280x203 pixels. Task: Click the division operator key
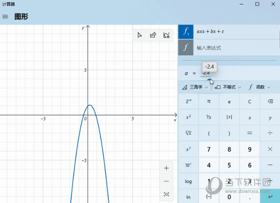[270, 133]
